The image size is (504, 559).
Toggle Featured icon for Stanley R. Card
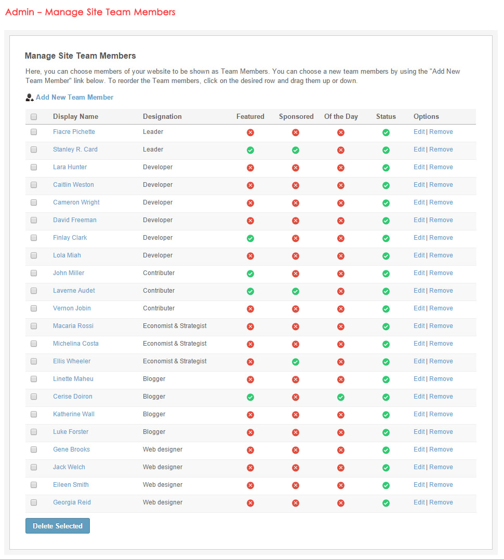[x=250, y=150]
